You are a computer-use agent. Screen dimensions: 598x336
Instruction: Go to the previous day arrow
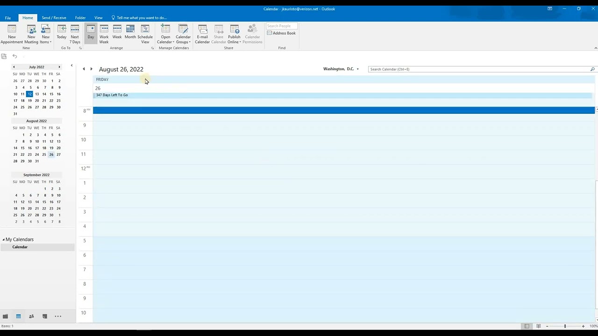pos(84,69)
